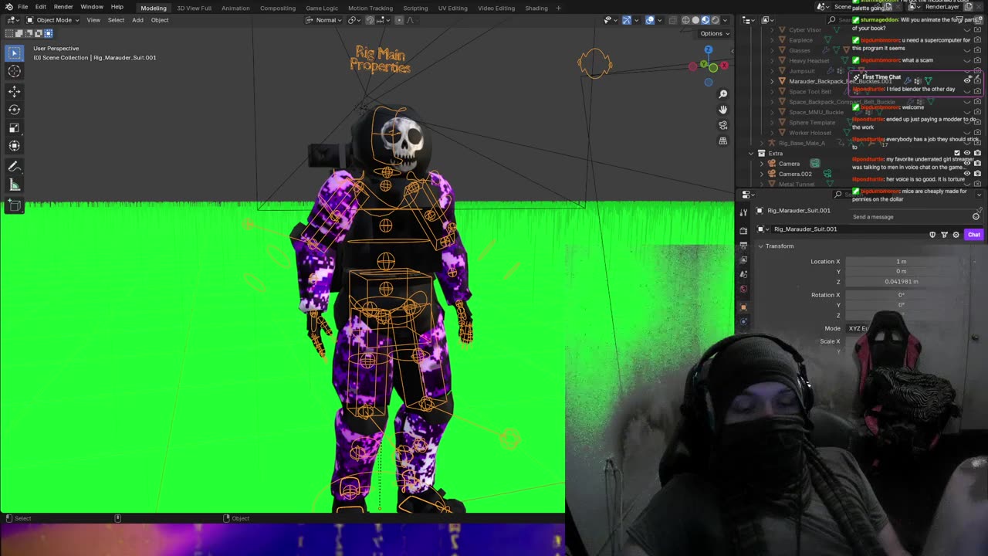The image size is (988, 556).
Task: Collapse the Transform panel
Action: tap(760, 246)
